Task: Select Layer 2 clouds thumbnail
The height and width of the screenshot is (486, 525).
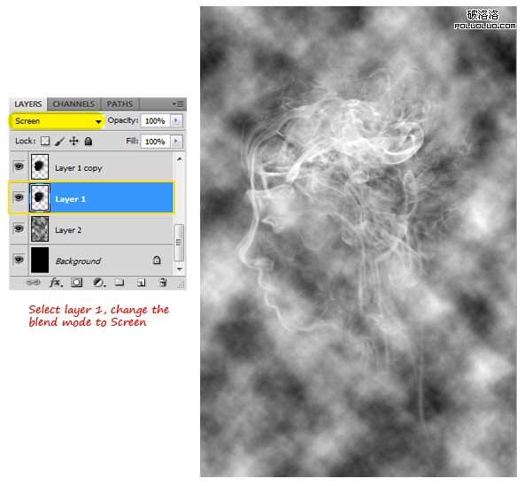Action: (x=40, y=228)
